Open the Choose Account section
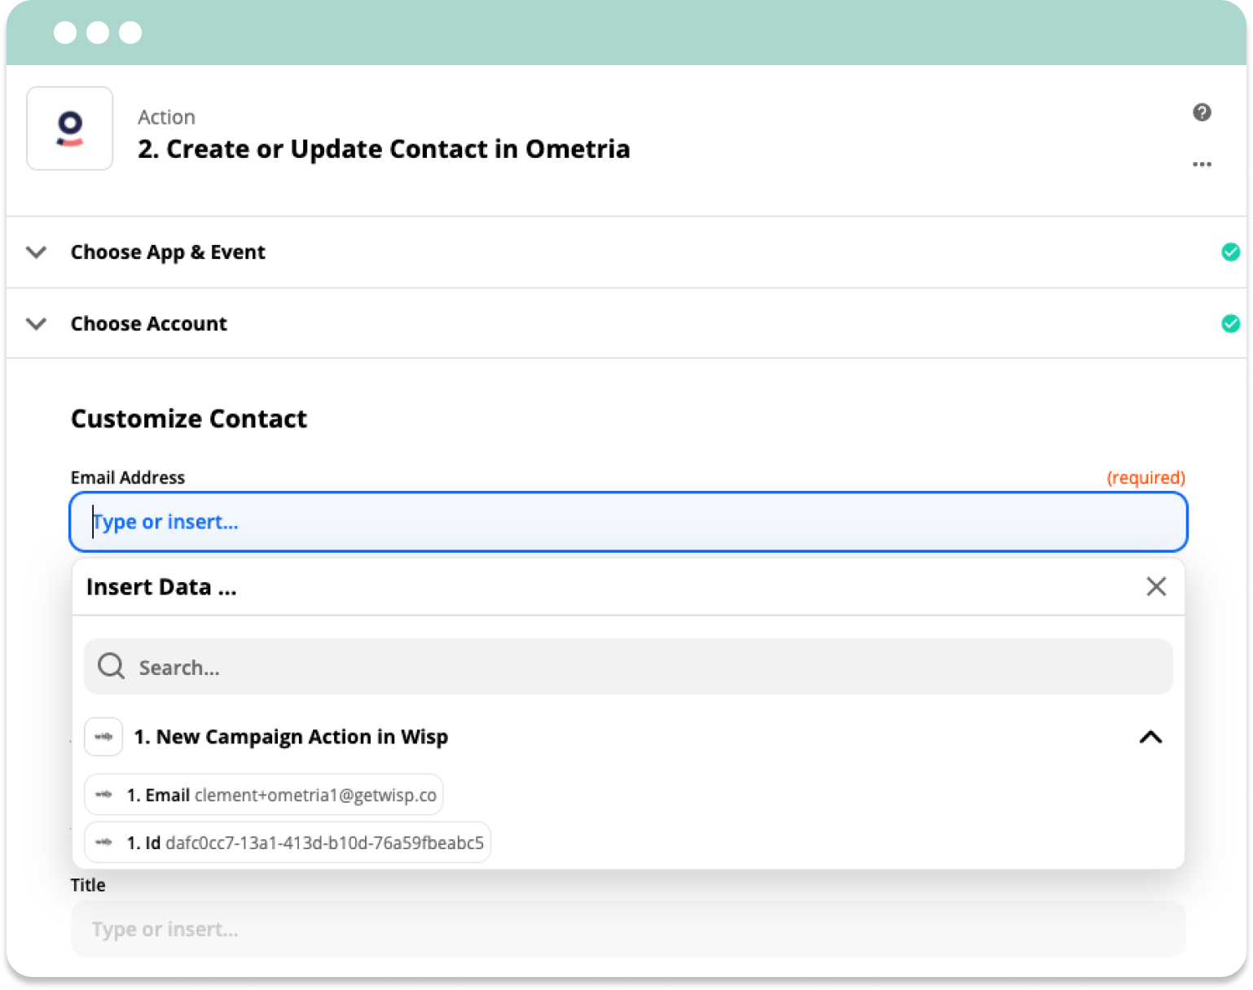 coord(626,324)
